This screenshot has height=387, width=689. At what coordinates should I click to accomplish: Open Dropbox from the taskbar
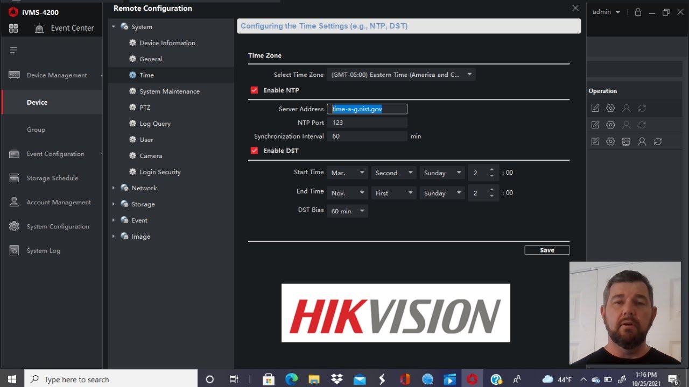[337, 379]
